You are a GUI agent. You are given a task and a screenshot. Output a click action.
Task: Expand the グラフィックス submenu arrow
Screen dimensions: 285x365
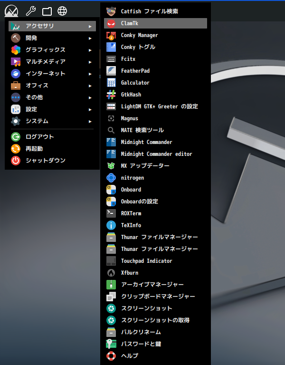pos(90,50)
